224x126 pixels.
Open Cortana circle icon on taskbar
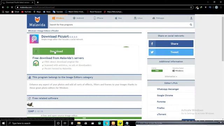click(x=58, y=123)
